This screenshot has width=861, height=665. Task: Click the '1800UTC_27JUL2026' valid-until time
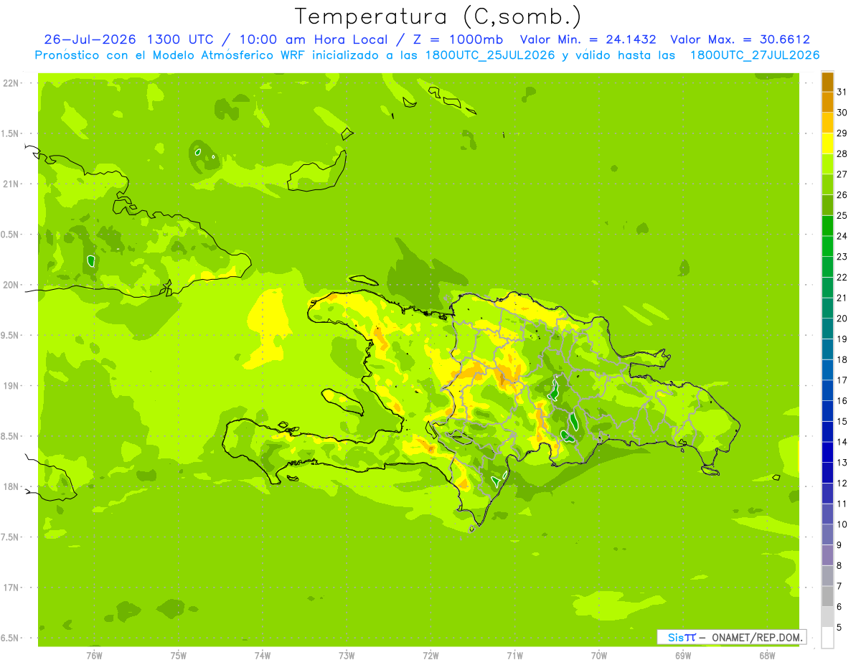pos(755,55)
